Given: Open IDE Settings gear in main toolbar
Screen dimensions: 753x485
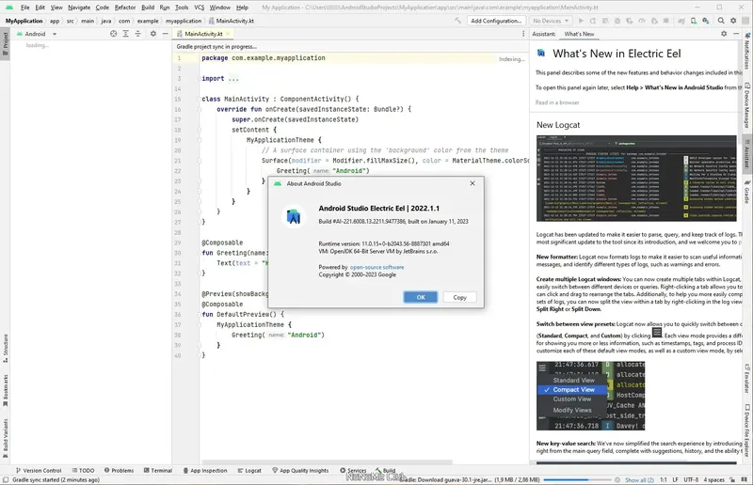Looking at the screenshot, I should [x=733, y=21].
